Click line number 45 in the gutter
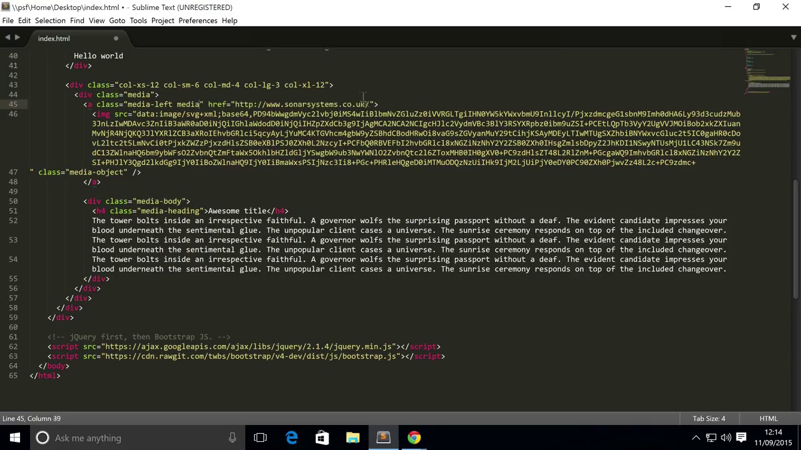The height and width of the screenshot is (450, 801). point(13,104)
